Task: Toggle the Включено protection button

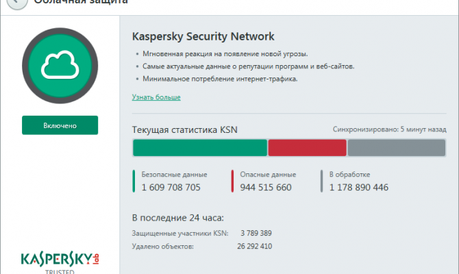Action: (x=60, y=125)
